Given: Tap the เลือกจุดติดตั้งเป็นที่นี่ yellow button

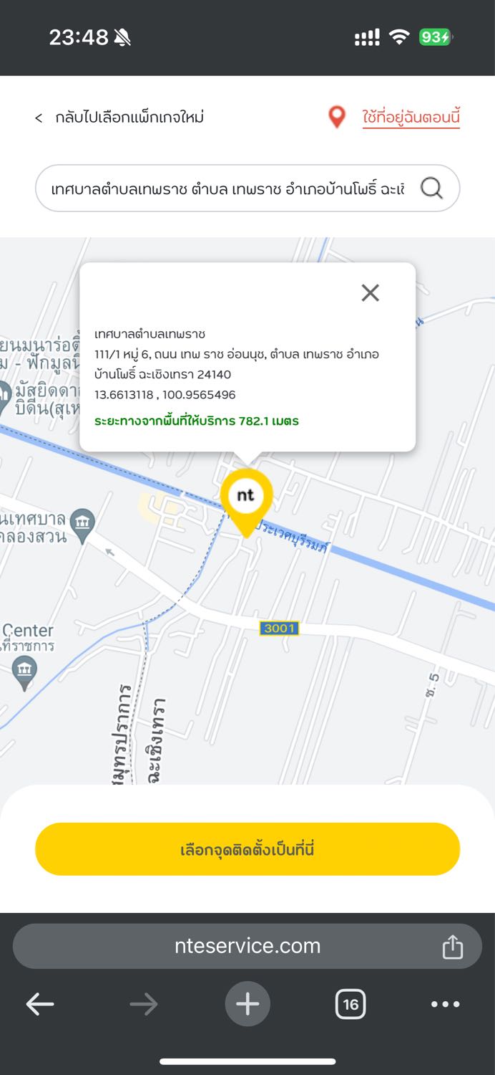Looking at the screenshot, I should point(247,849).
